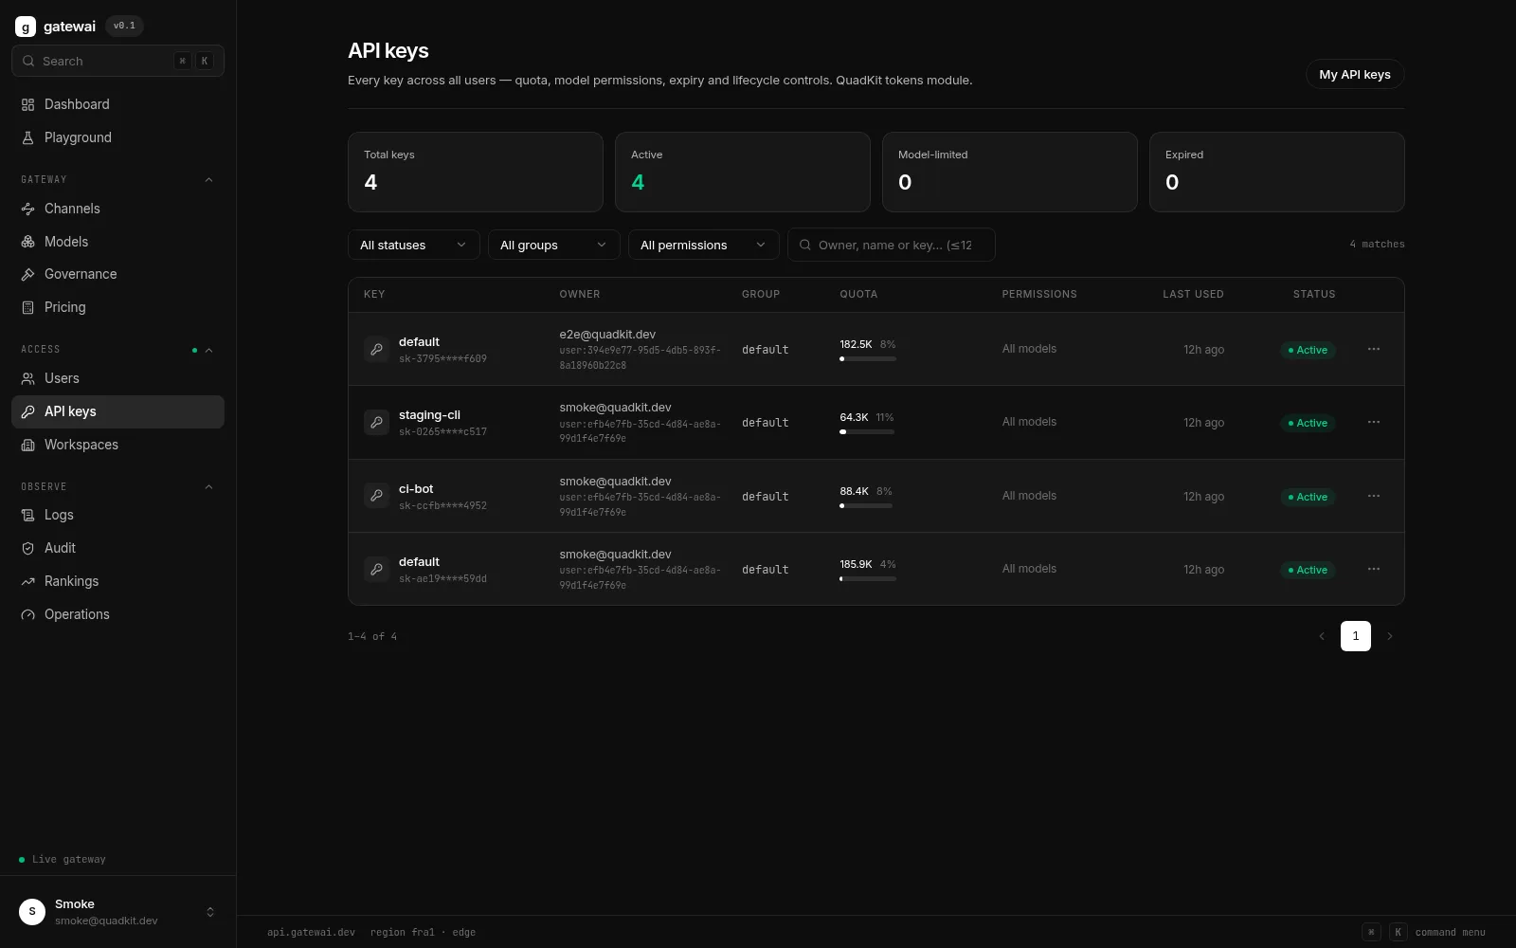
Task: Click the v0.1 version badge
Action: 124,26
